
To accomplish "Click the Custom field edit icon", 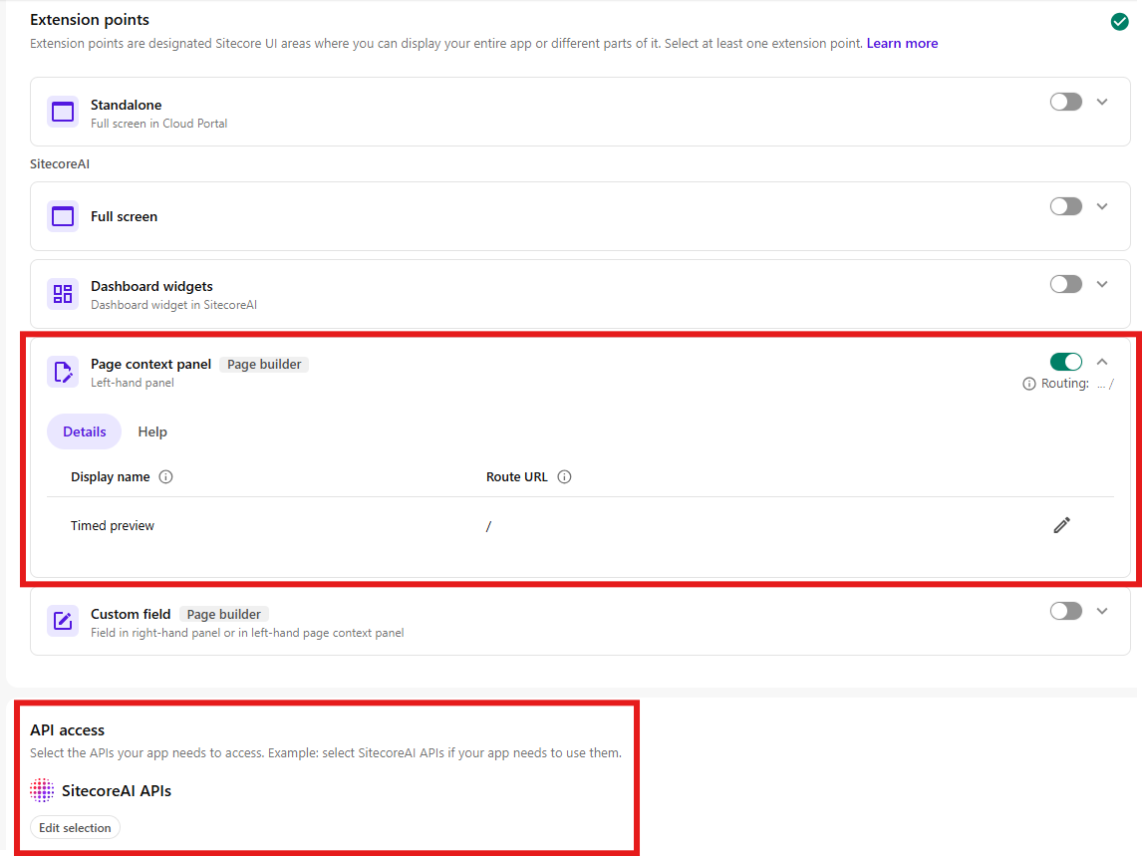I will [x=63, y=621].
